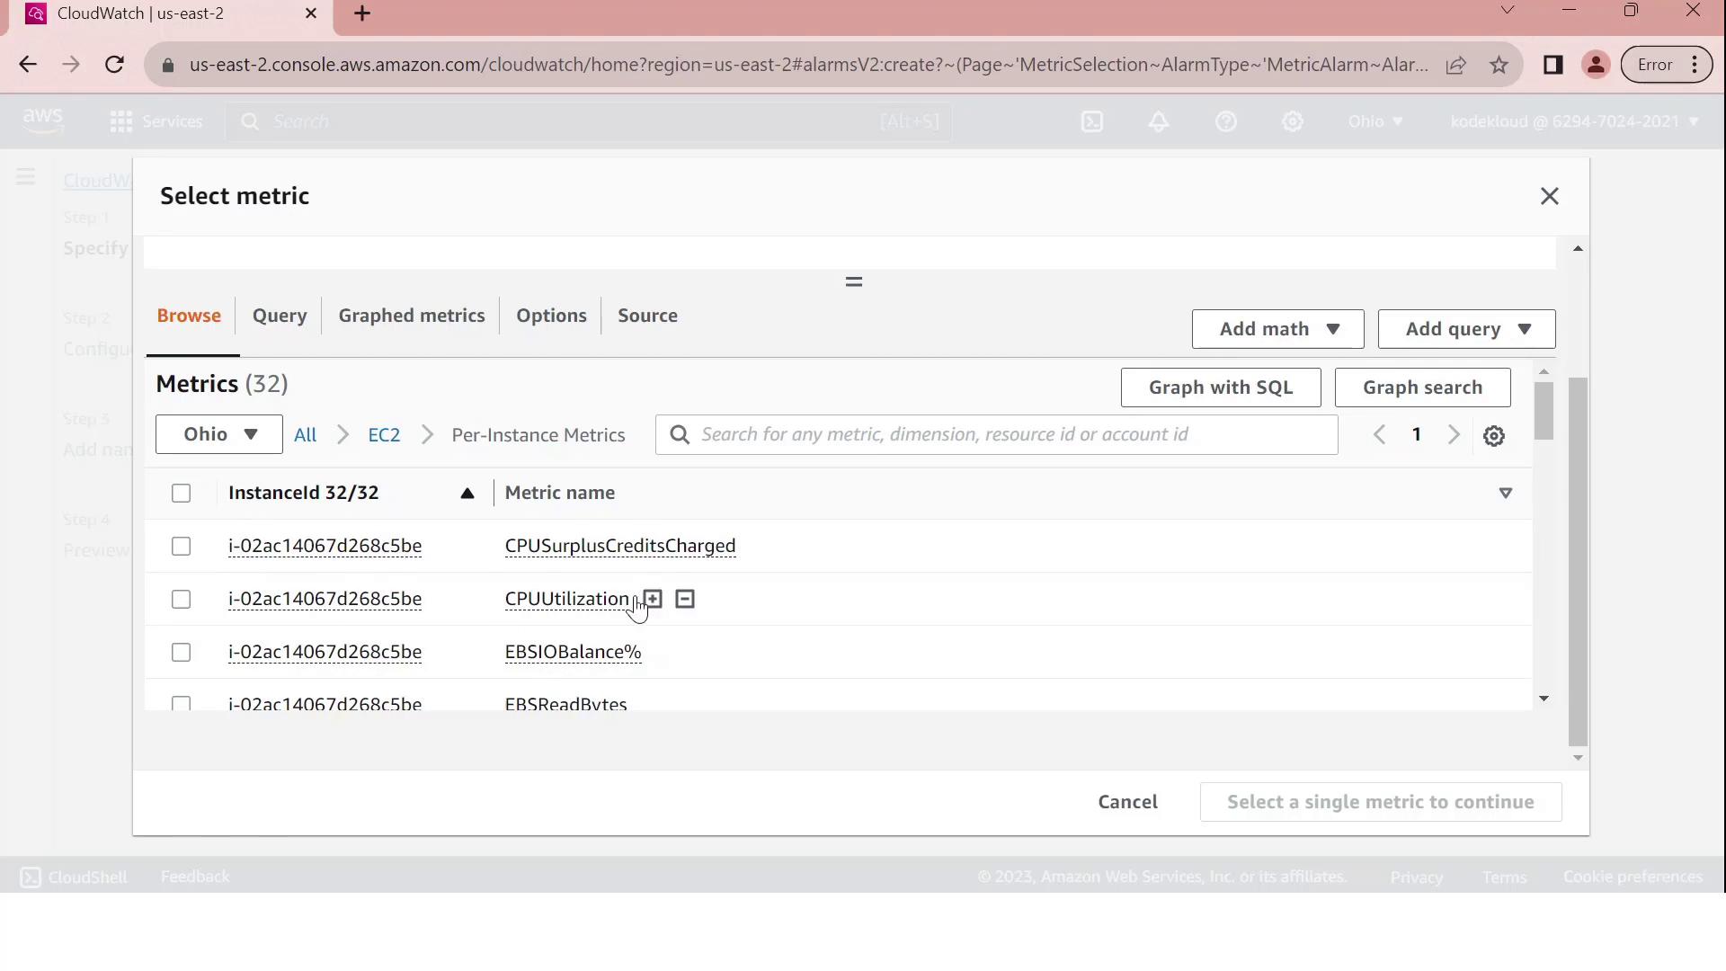Screen dimensions: 1726x971
Task: Click the EC2 breadcrumb link
Action: click(x=384, y=435)
